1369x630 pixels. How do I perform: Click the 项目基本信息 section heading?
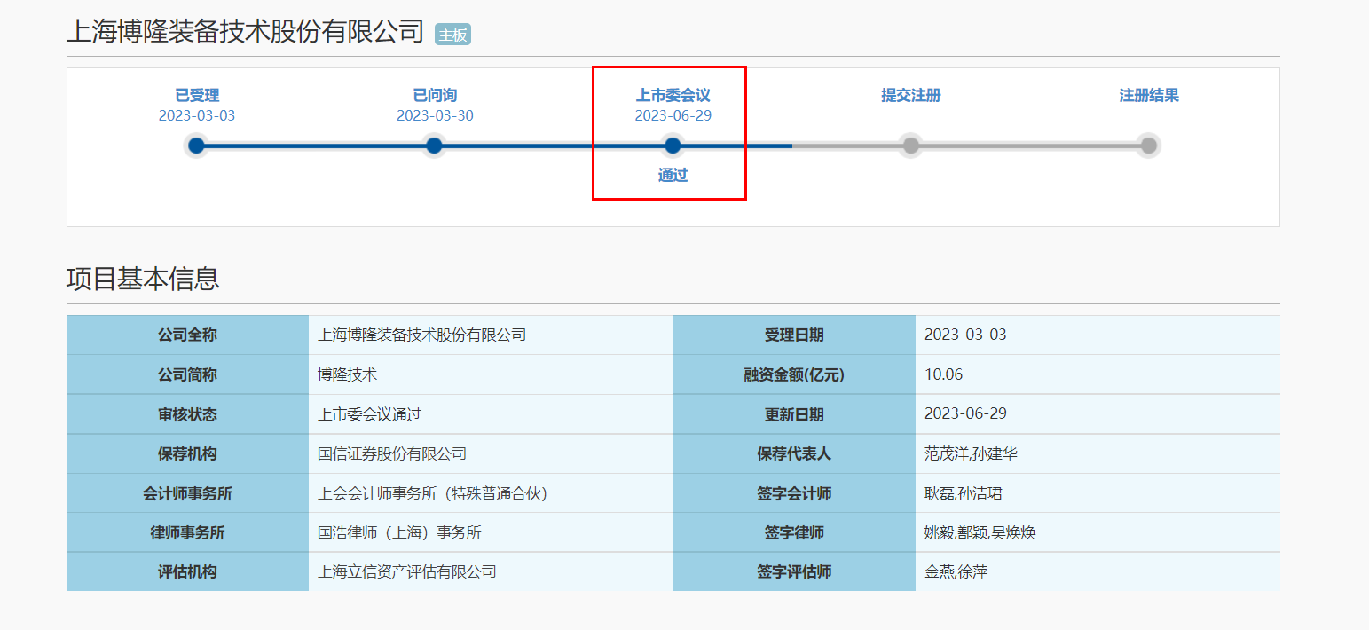143,279
